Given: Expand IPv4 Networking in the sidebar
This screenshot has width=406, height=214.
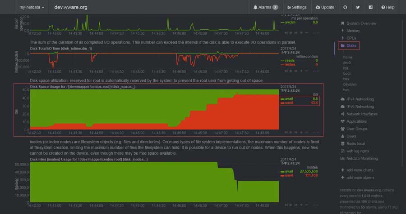Looking at the screenshot, I should (360, 99).
